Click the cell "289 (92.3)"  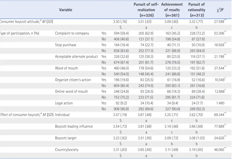pyautogui.click(x=197, y=109)
